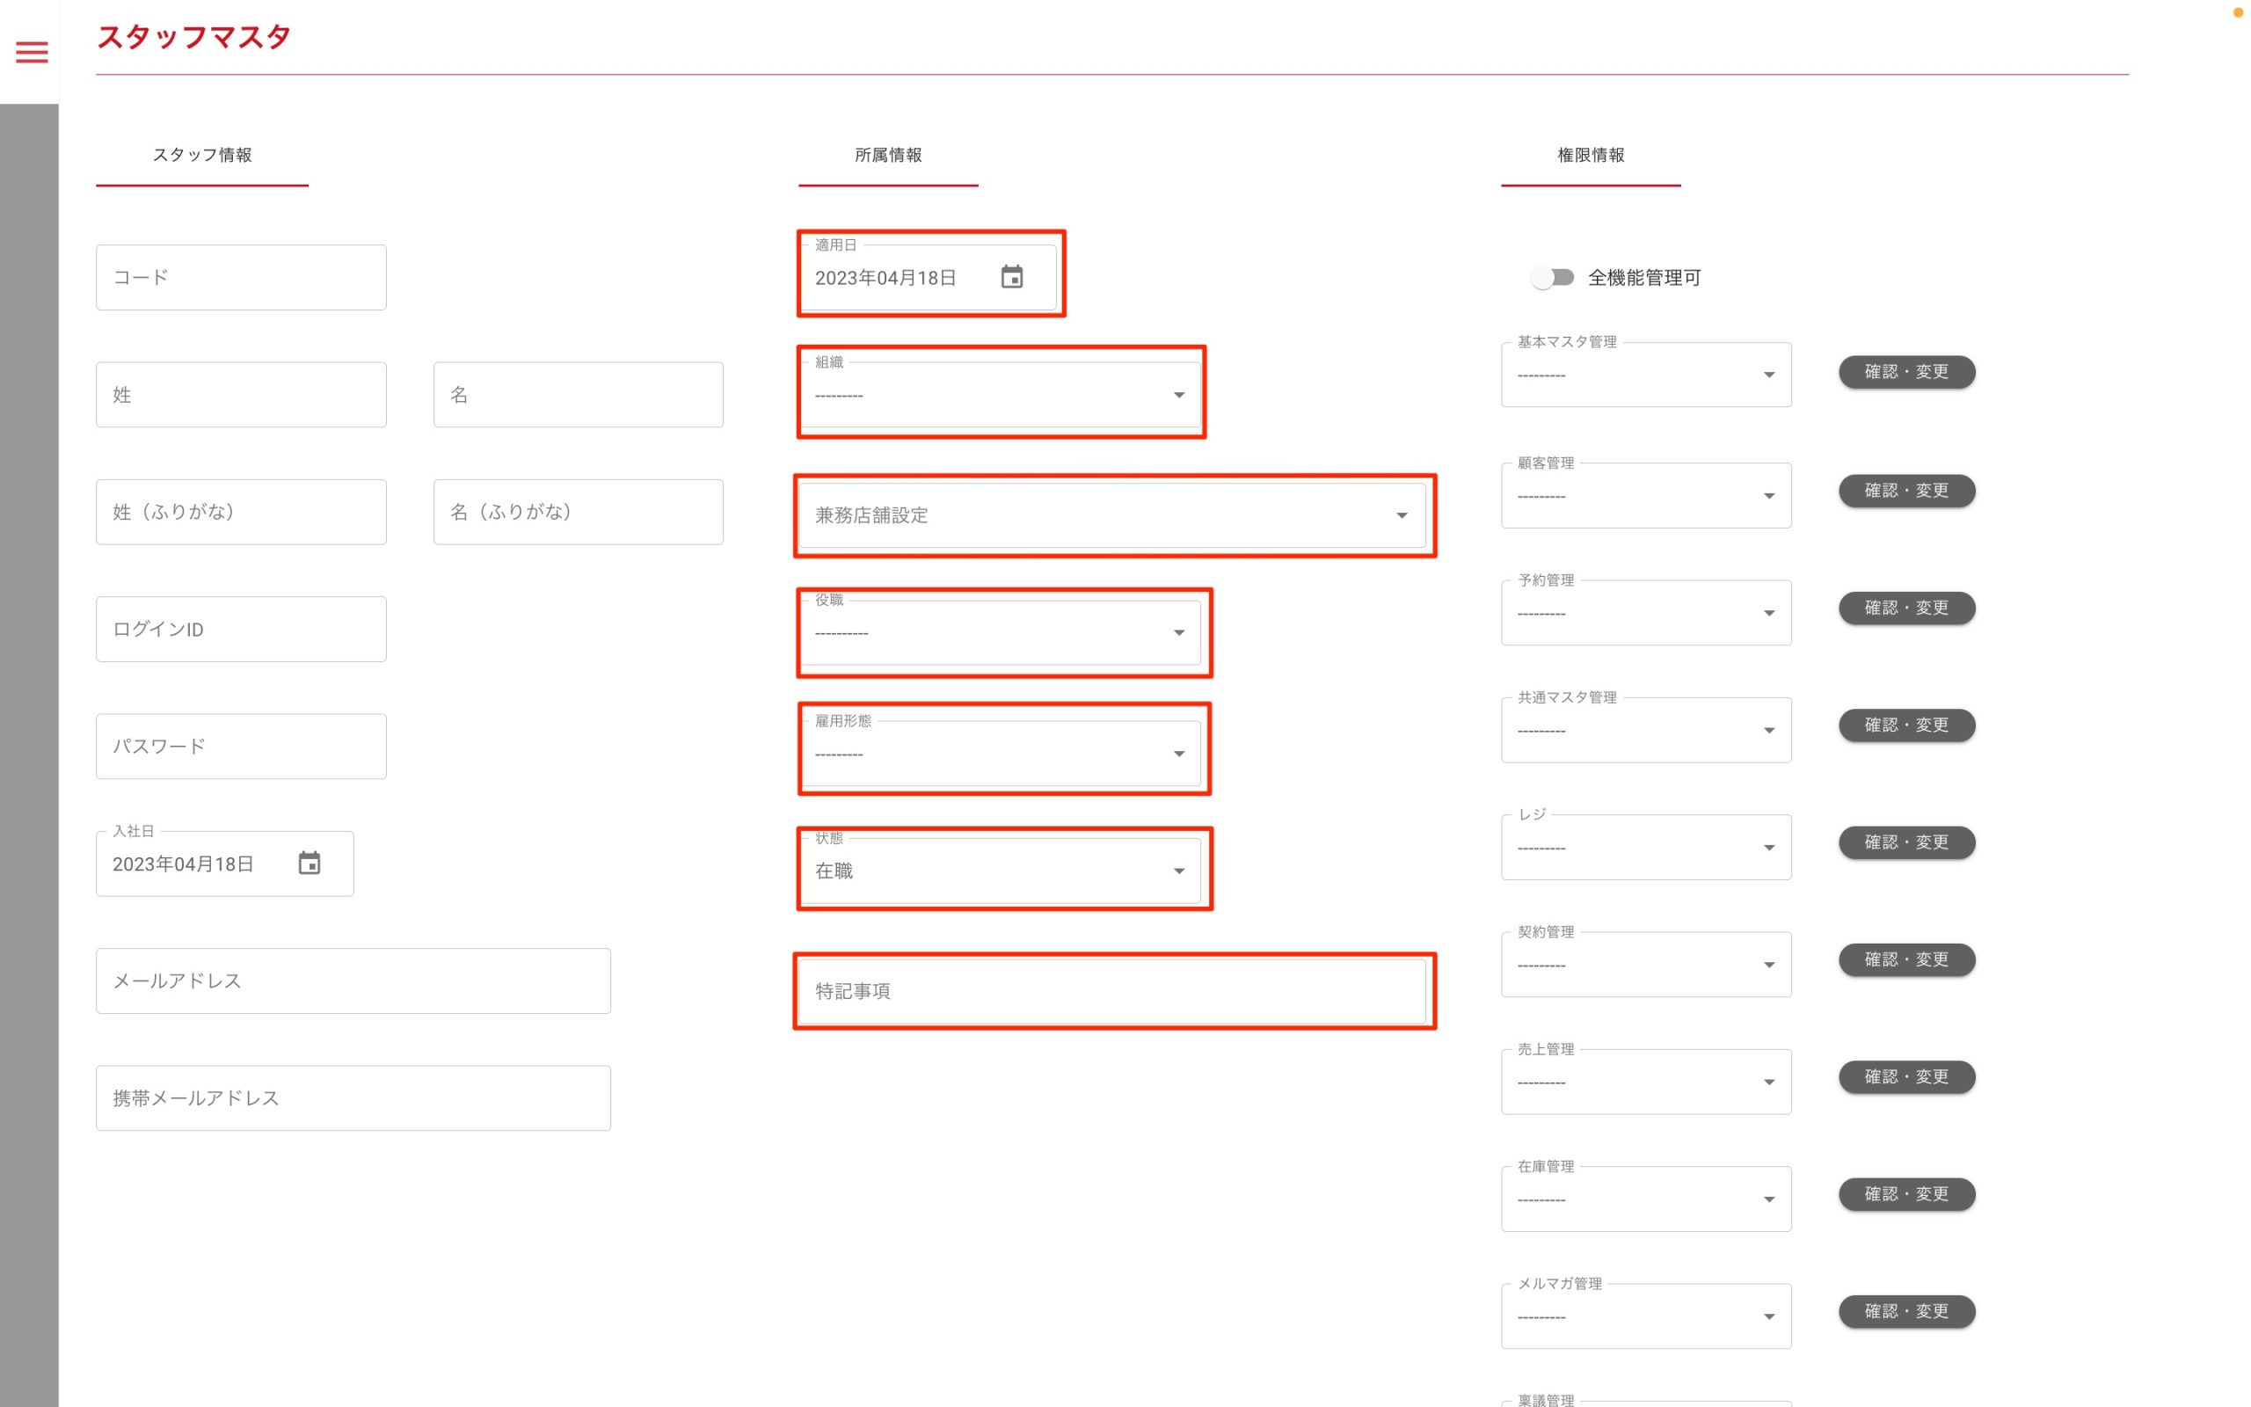Viewport: 2251px width, 1407px height.
Task: Toggle the 全機能管理可 switch
Action: coord(1553,277)
